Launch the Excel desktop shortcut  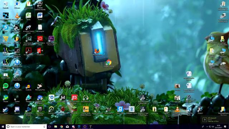pos(28,16)
